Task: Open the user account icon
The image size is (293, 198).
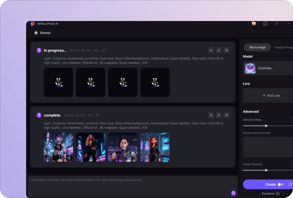Action: (265, 23)
